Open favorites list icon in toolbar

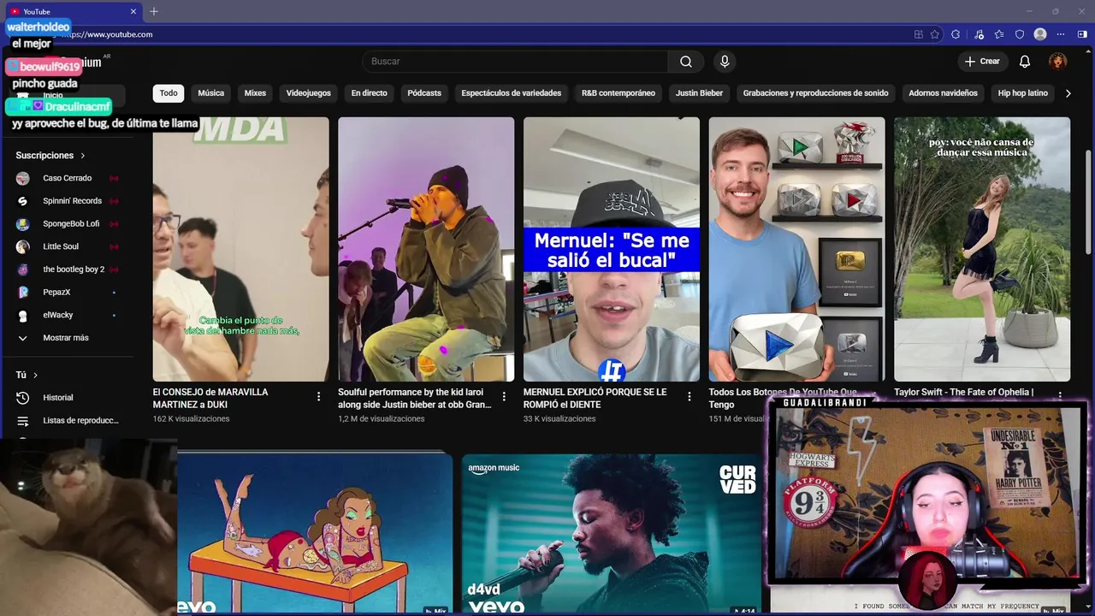pos(999,34)
